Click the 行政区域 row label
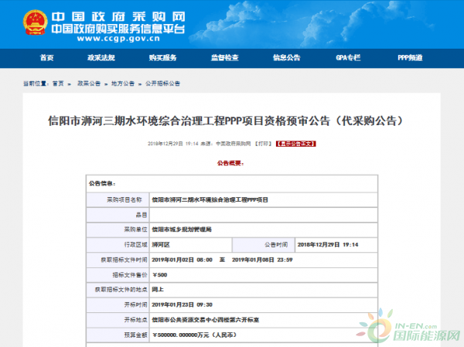 coord(135,245)
